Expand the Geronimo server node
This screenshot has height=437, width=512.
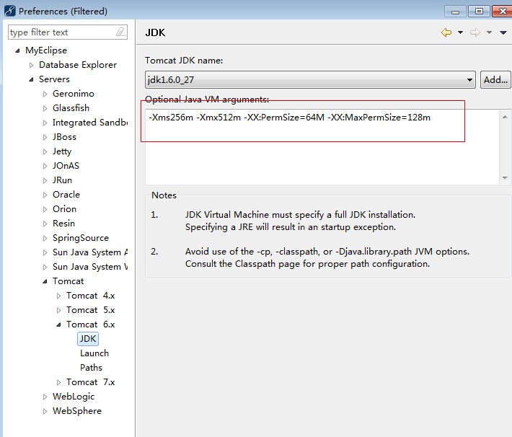(45, 94)
